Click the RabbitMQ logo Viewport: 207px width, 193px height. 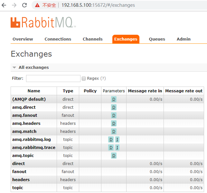coord(43,22)
